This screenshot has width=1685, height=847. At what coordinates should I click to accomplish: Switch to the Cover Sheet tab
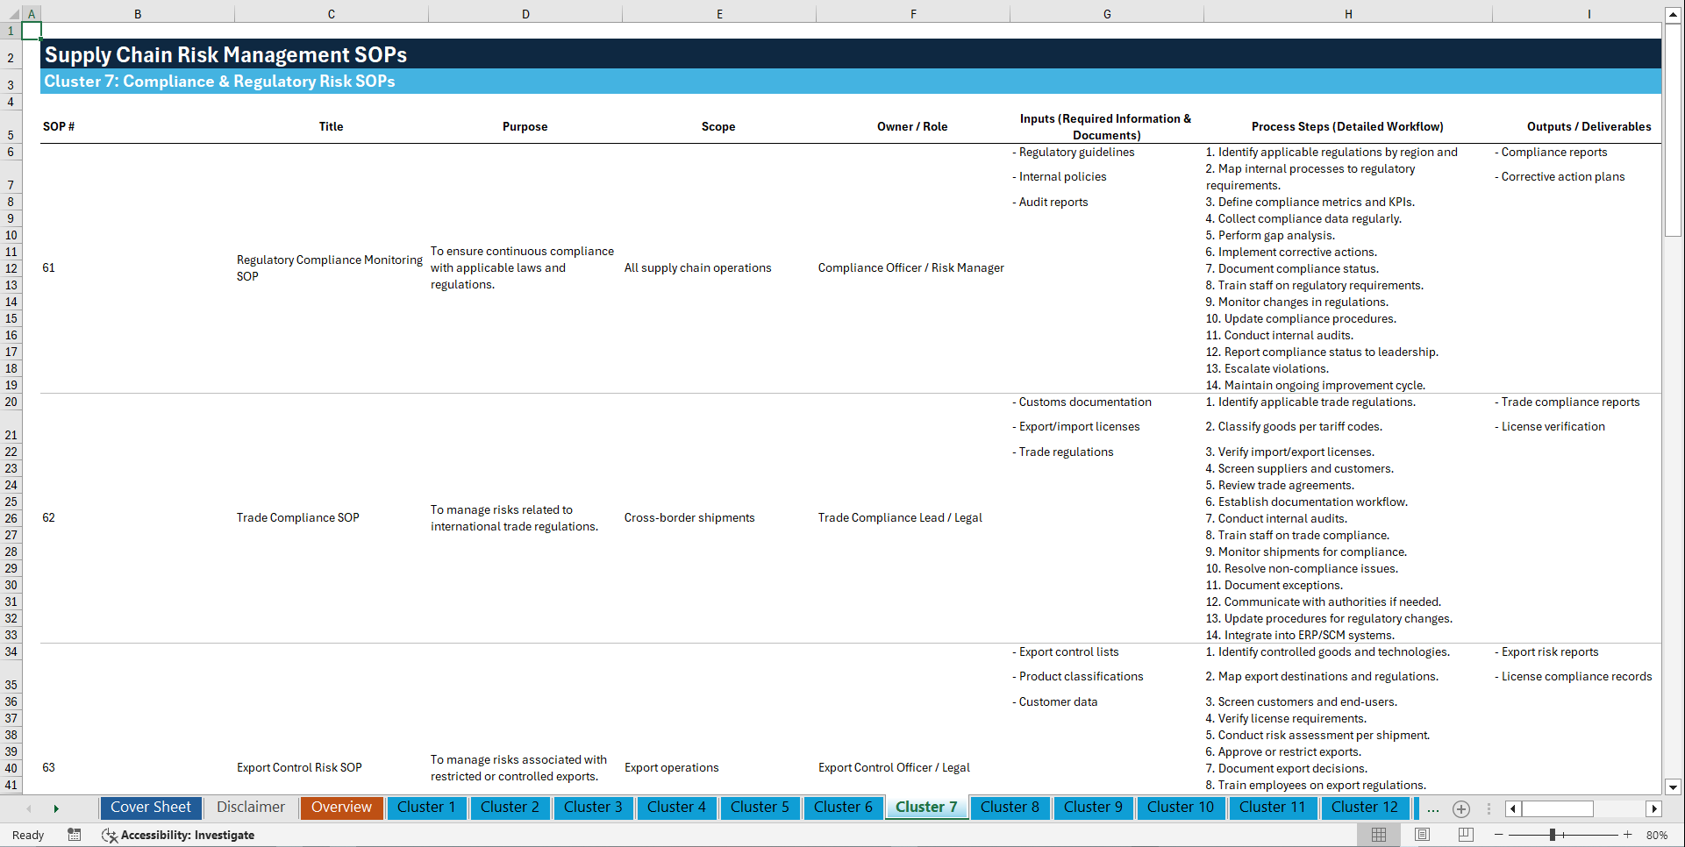point(150,808)
